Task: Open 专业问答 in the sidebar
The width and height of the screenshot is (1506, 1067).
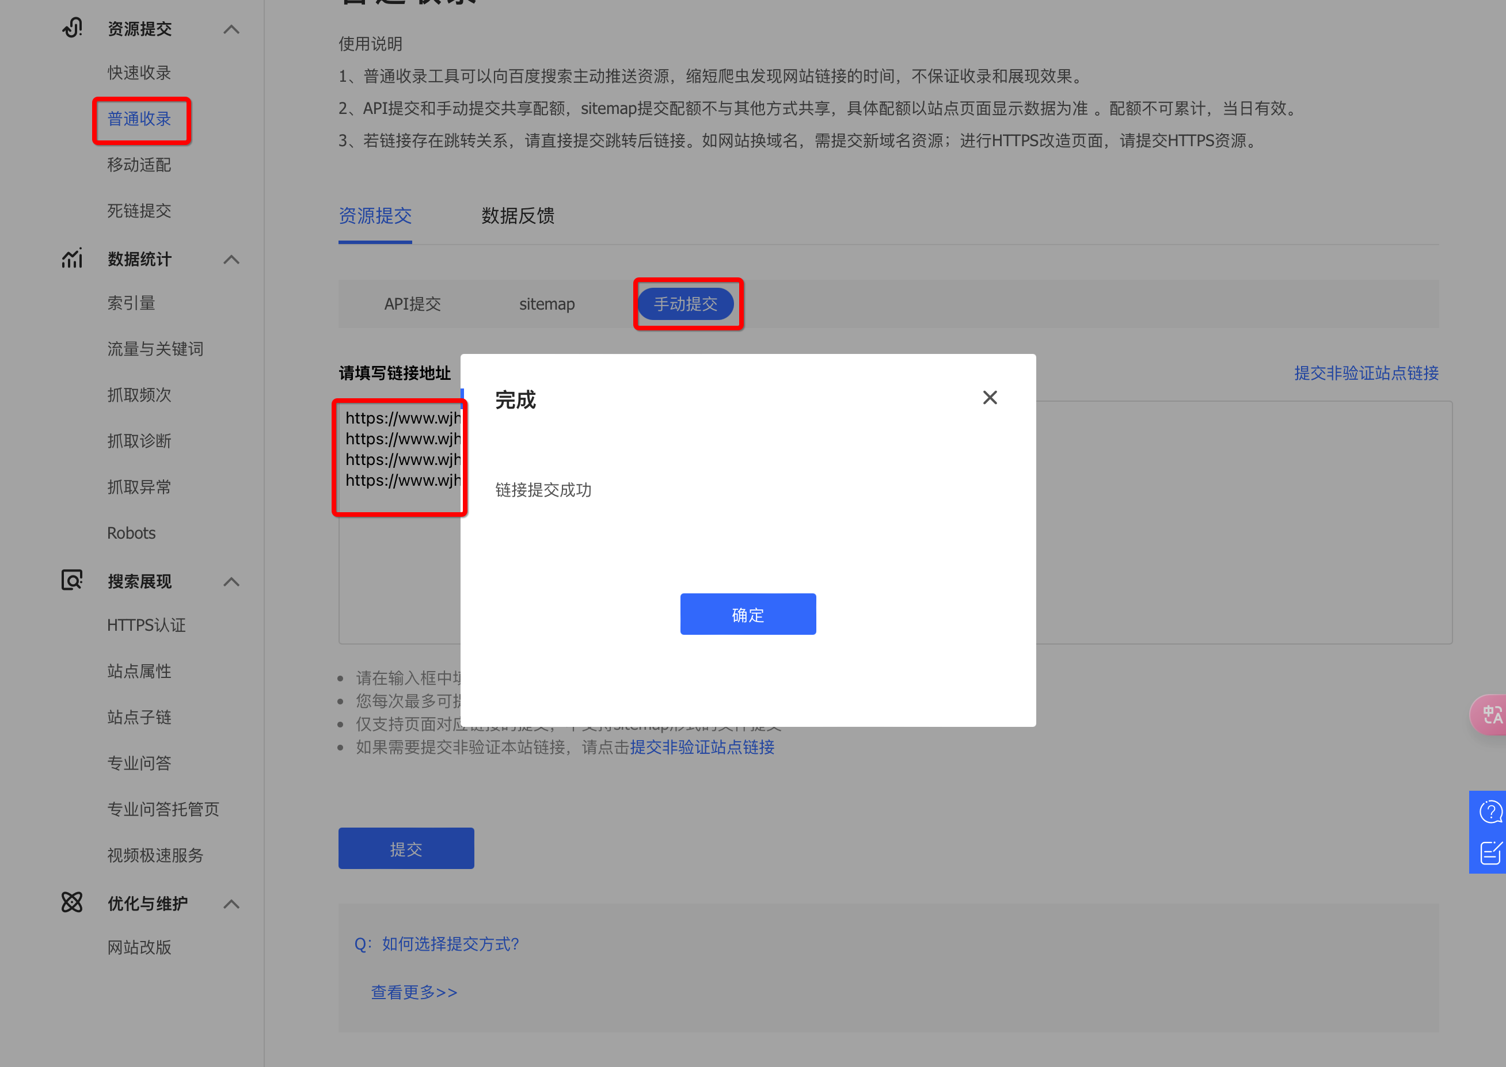Action: 139,763
